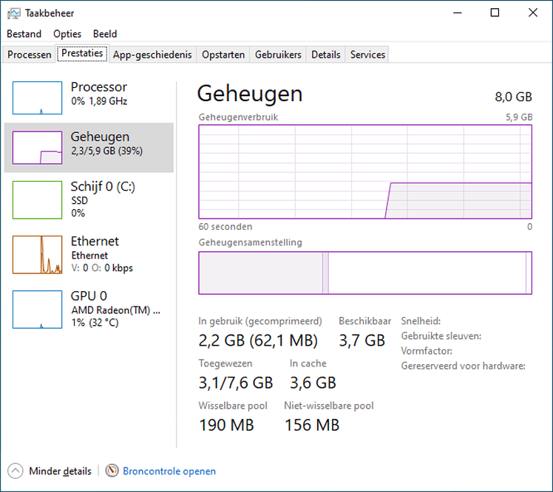The width and height of the screenshot is (553, 492).
Task: Click the AMD Radeon(TM) GPU name
Action: click(115, 310)
